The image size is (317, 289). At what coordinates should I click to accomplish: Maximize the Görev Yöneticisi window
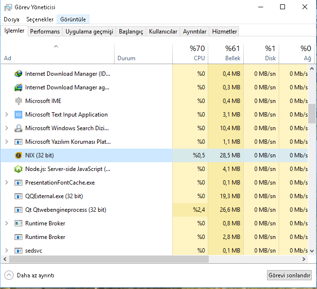tap(283, 7)
